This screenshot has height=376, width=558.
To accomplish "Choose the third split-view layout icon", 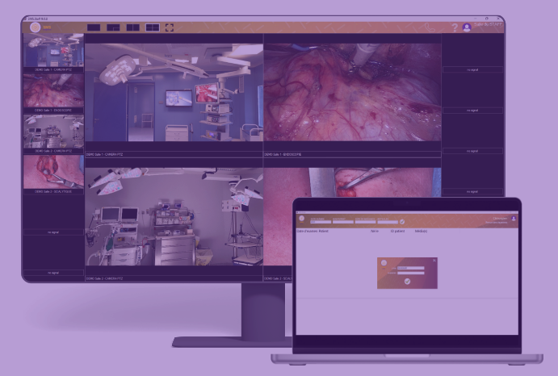I will click(132, 27).
